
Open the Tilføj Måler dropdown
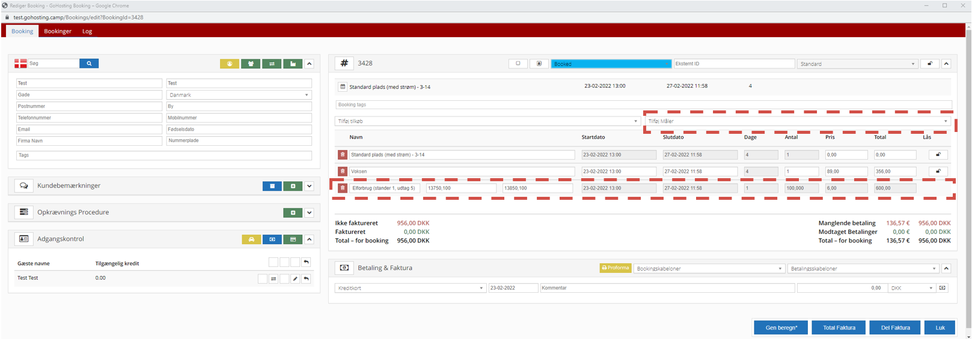798,121
